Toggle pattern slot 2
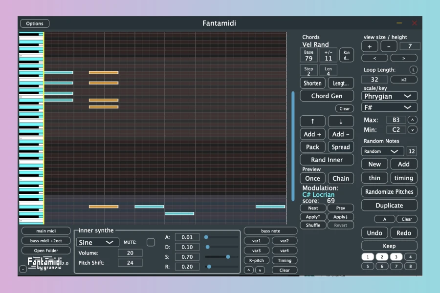This screenshot has width=440, height=293. [x=382, y=257]
